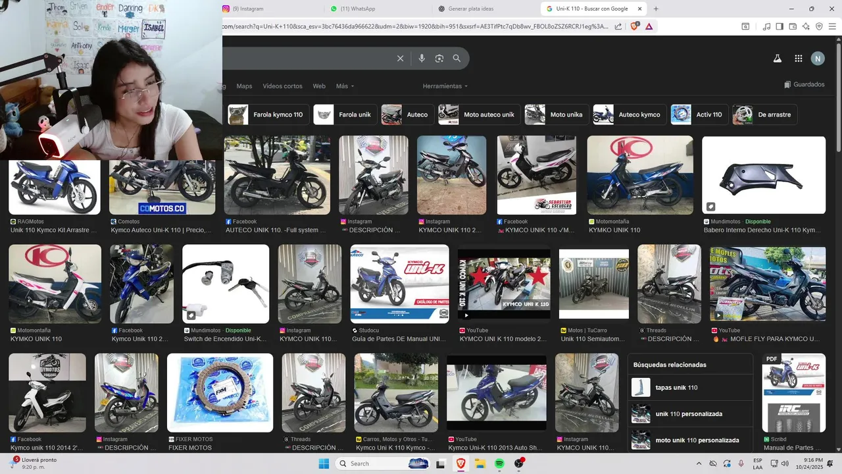Launch Spotify from the taskbar
The image size is (842, 474).
(499, 463)
